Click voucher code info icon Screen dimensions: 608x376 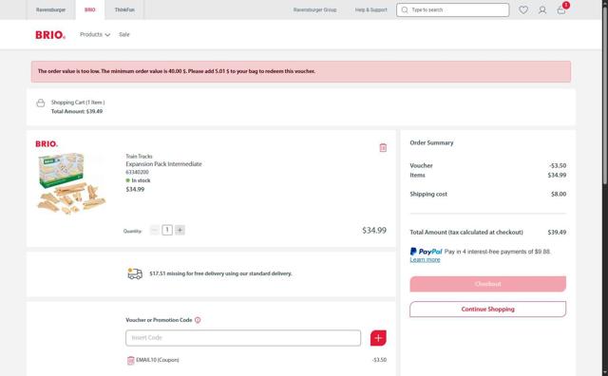(198, 320)
